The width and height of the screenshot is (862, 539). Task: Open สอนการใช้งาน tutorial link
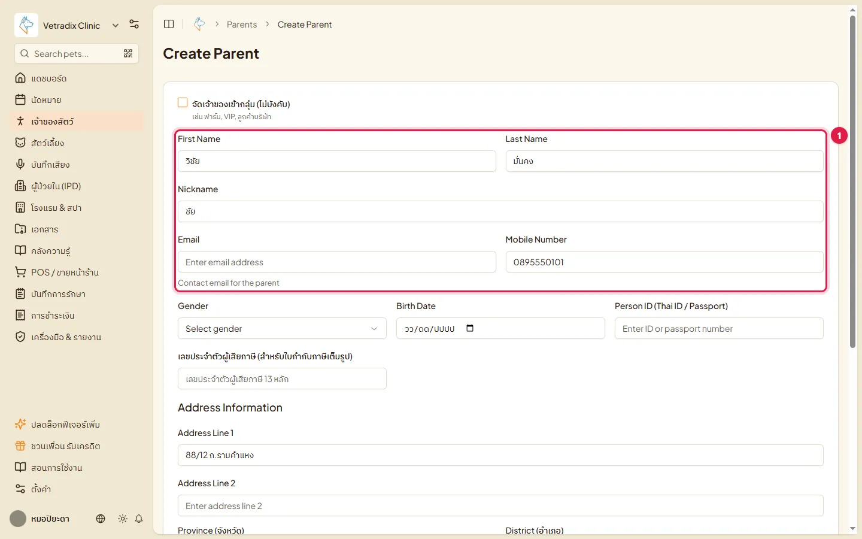[x=77, y=468]
